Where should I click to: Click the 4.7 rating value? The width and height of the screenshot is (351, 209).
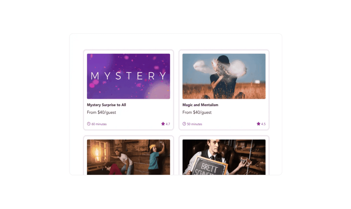click(168, 124)
